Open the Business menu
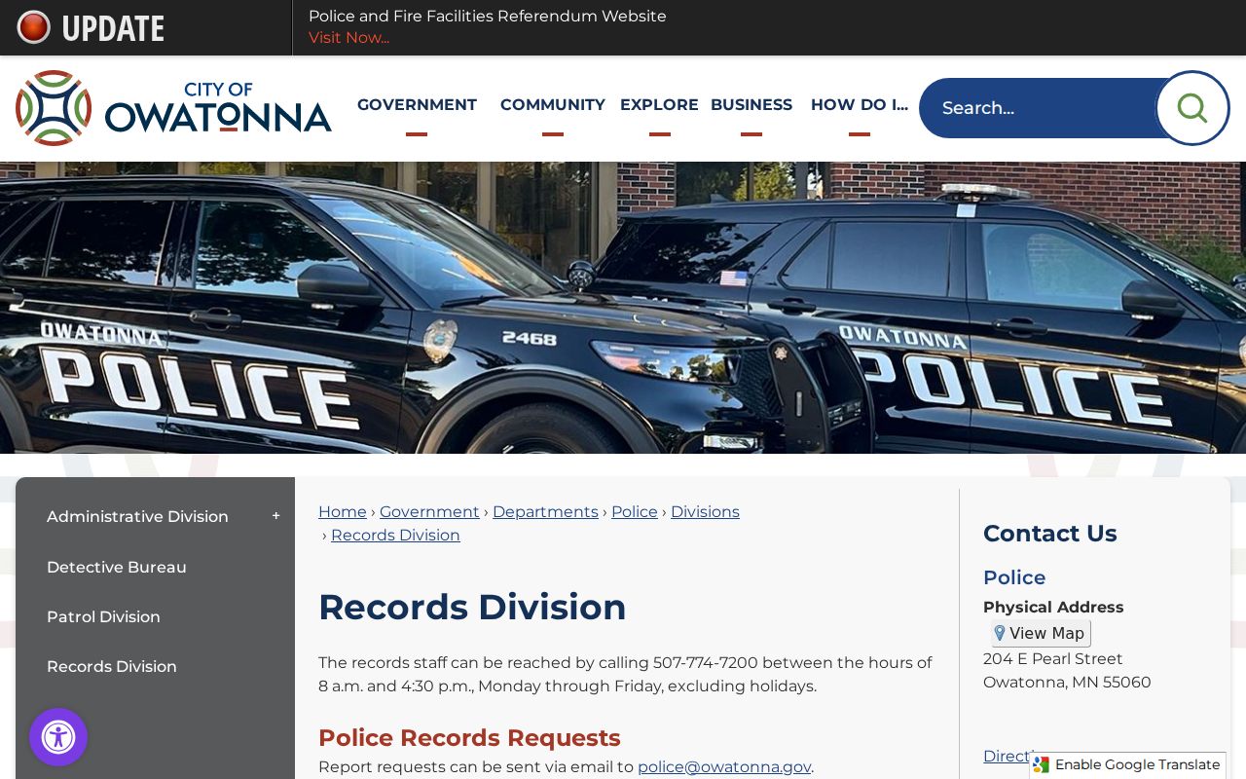1246x779 pixels. tap(751, 105)
